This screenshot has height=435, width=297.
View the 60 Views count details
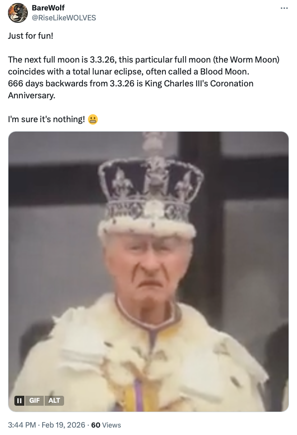pyautogui.click(x=106, y=425)
